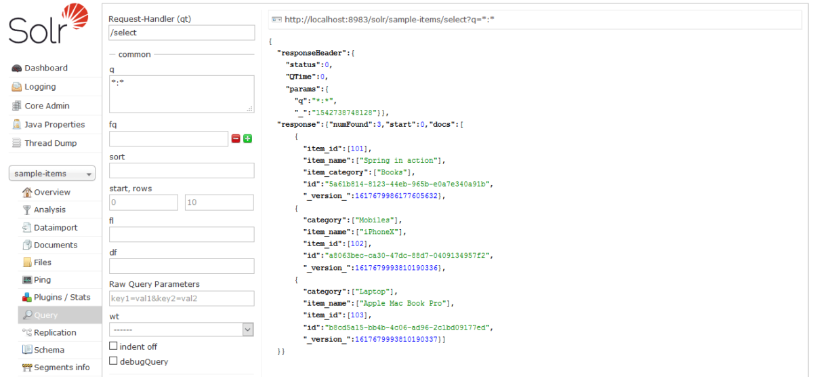This screenshot has width=813, height=377.
Task: Click the Java Properties icon
Action: coord(16,125)
